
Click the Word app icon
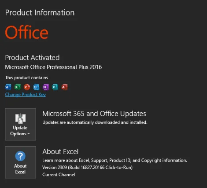click(x=8, y=87)
